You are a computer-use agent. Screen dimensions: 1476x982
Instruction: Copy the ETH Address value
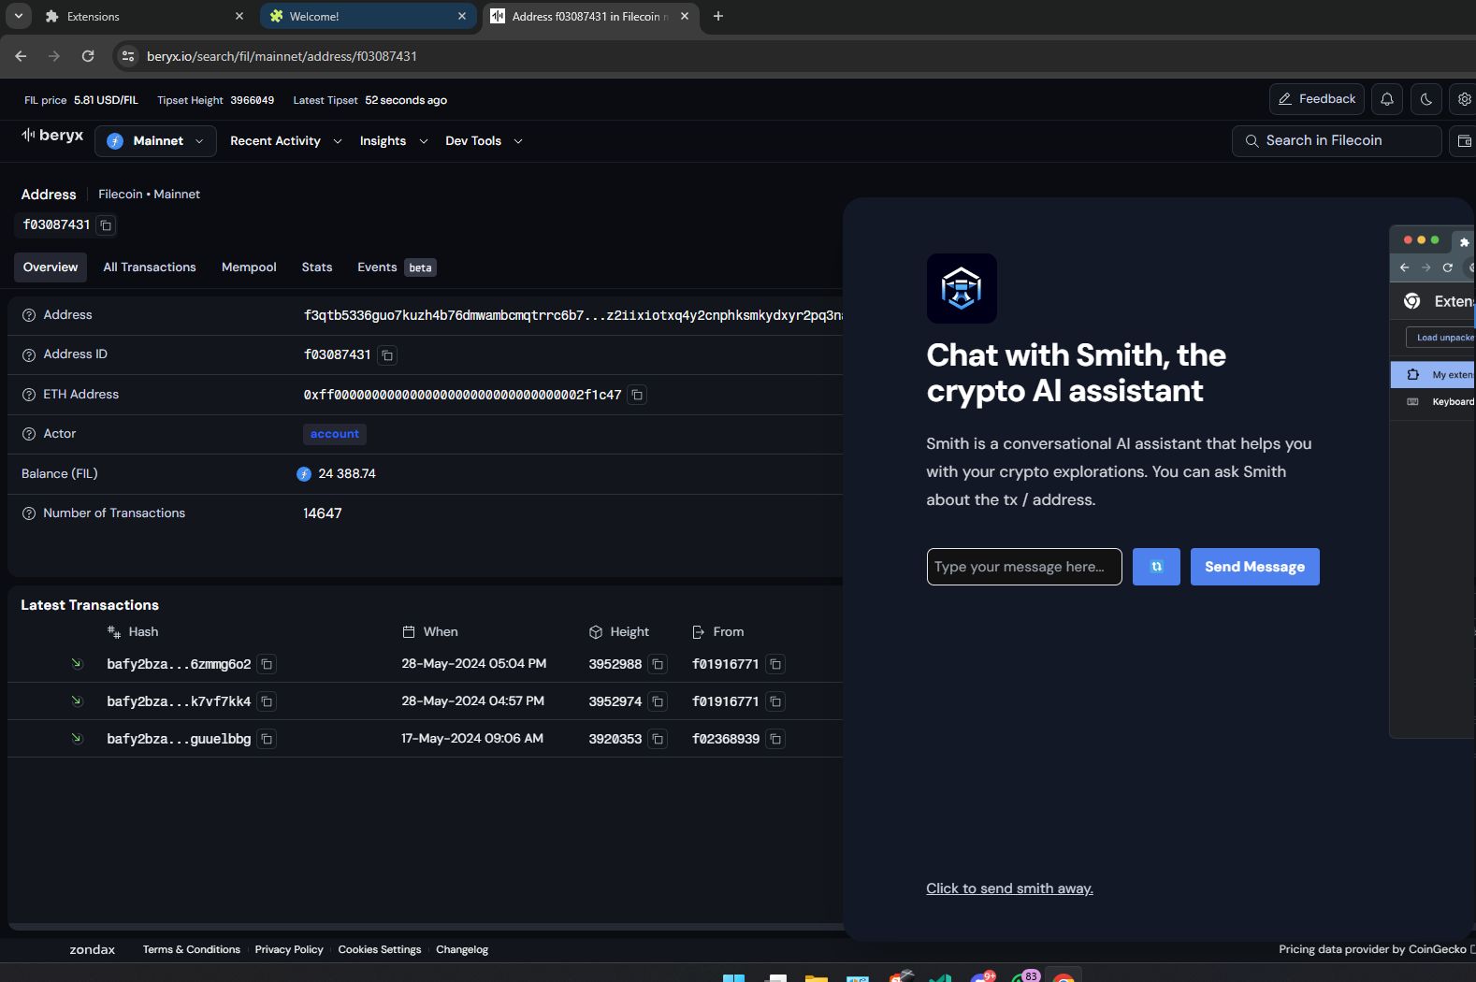click(637, 395)
